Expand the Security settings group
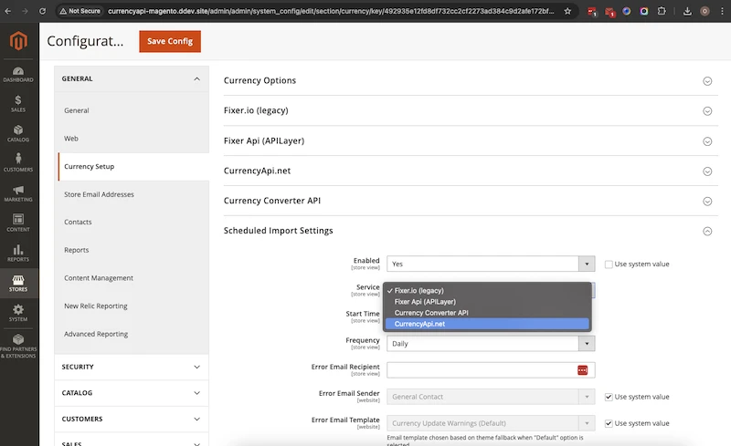 132,367
